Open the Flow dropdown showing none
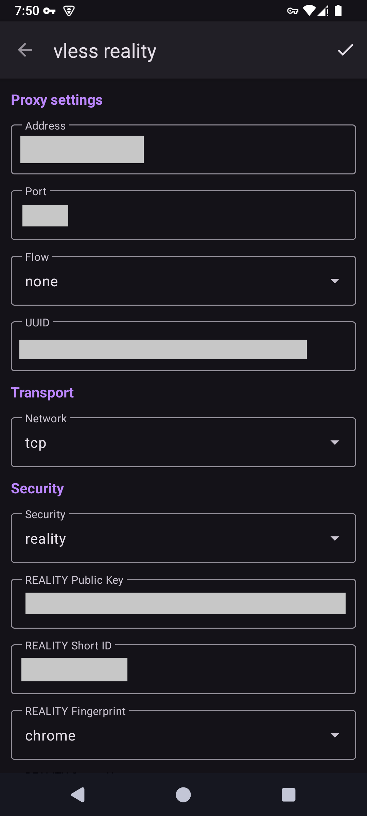 [x=183, y=281]
